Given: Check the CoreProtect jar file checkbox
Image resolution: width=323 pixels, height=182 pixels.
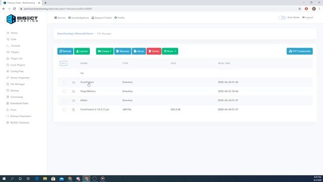Looking at the screenshot, I should click(64, 110).
